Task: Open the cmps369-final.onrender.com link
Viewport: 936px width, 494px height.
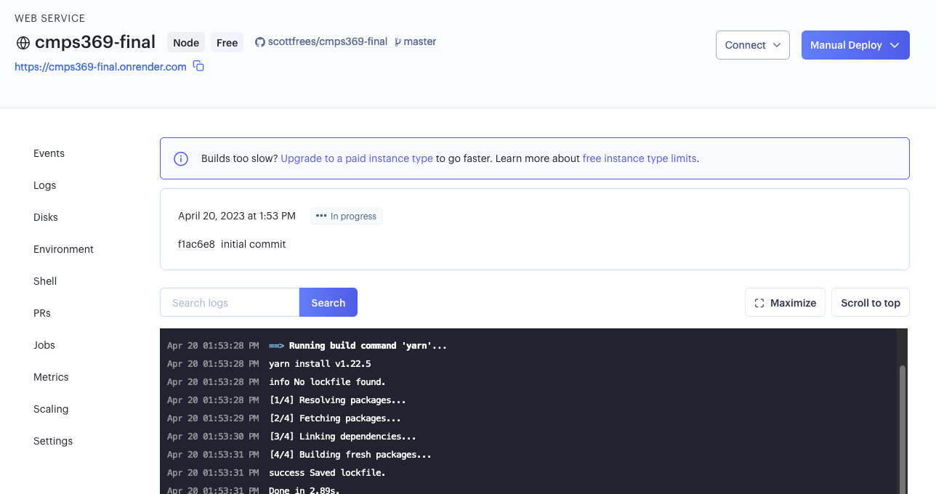Action: tap(100, 67)
